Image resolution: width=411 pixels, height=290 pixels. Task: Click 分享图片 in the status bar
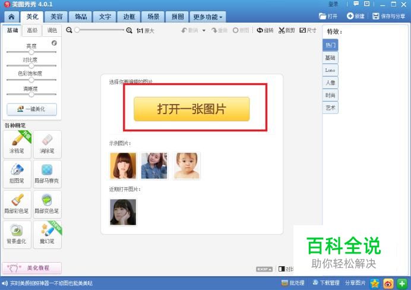(x=355, y=283)
